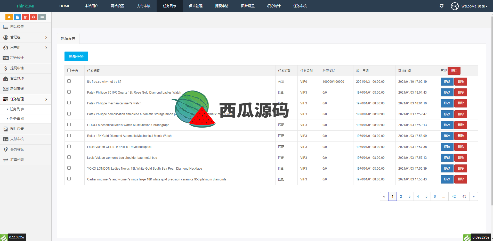Click the image file icon beside 图片设置
The width and height of the screenshot is (493, 241).
6,129
